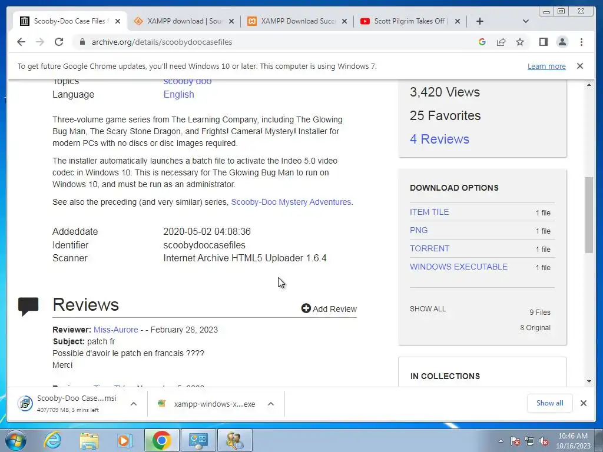Screen dimensions: 603x452
Task: Close the Scott Pilgrim Takes Off tab
Action: coord(457,21)
